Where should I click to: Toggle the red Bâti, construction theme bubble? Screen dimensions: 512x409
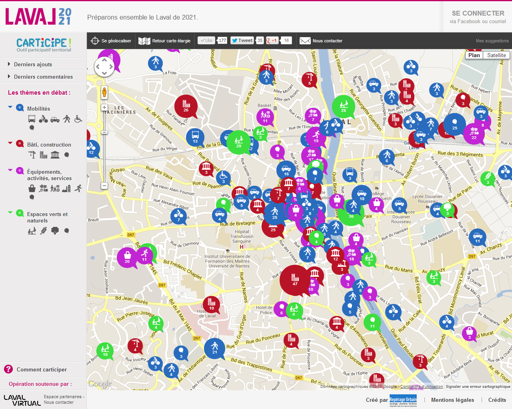[20, 144]
